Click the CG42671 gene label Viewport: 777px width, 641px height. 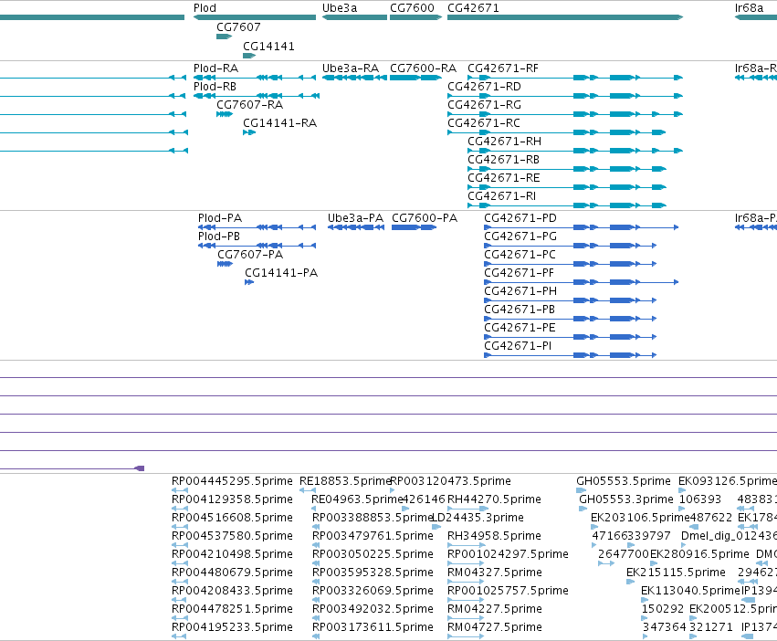tap(473, 8)
